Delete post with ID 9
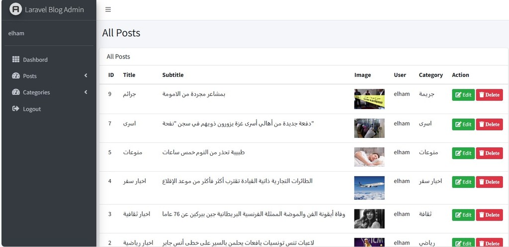Viewport: 509px width, 247px height. pyautogui.click(x=489, y=95)
